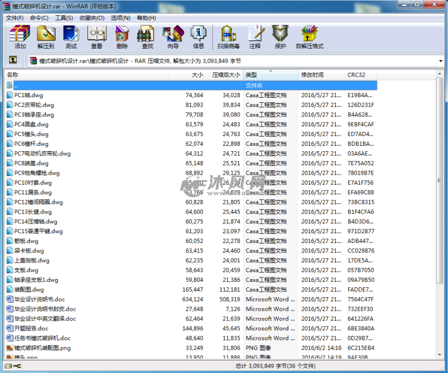Click size value 165,447 of 装配图.dwg

[x=192, y=289]
